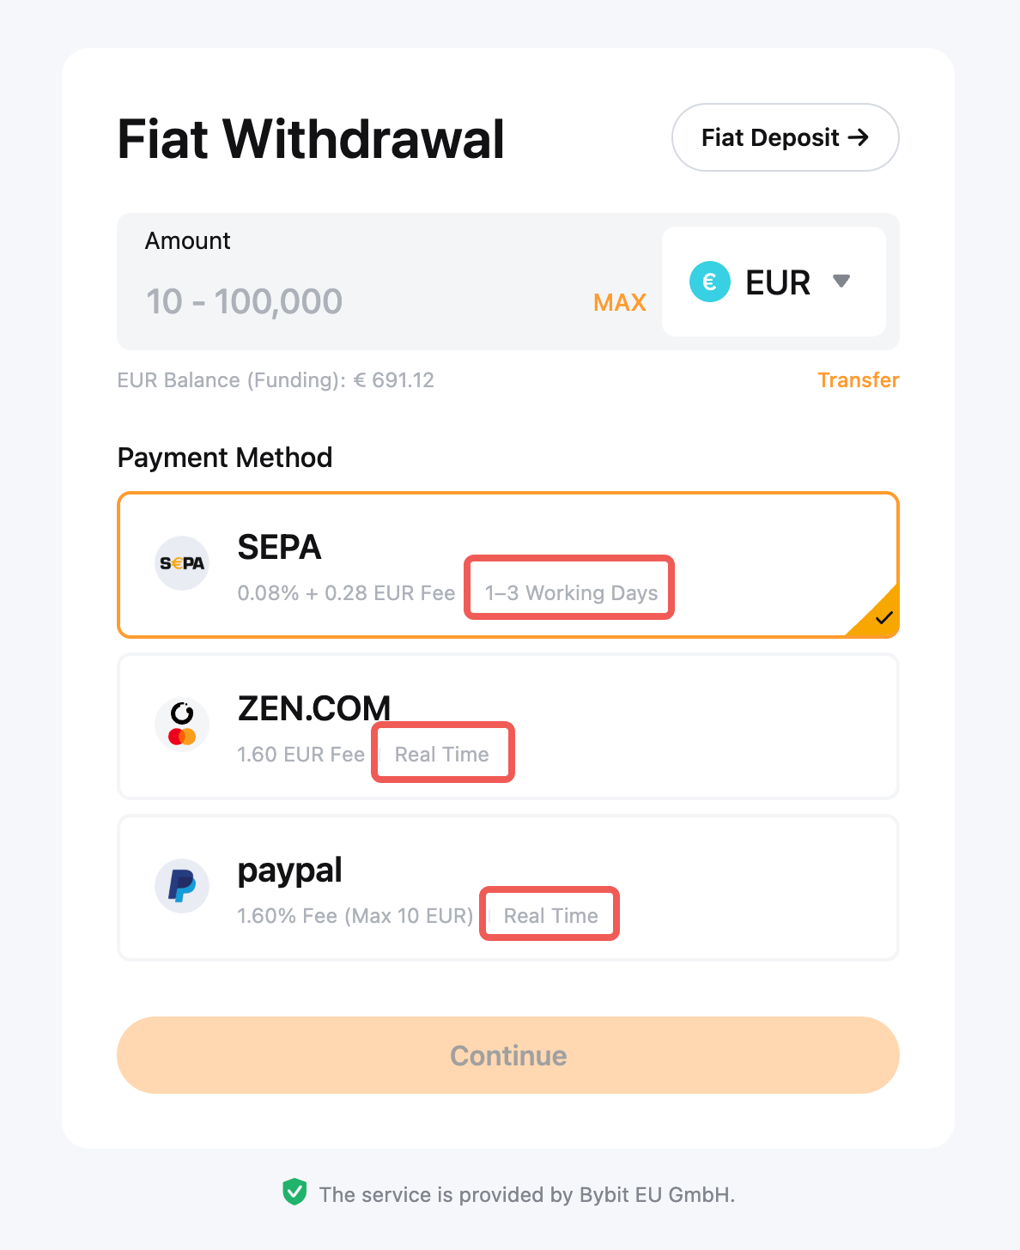Click the SEPA 1–3 Working Days label
The height and width of the screenshot is (1250, 1020).
click(x=571, y=593)
